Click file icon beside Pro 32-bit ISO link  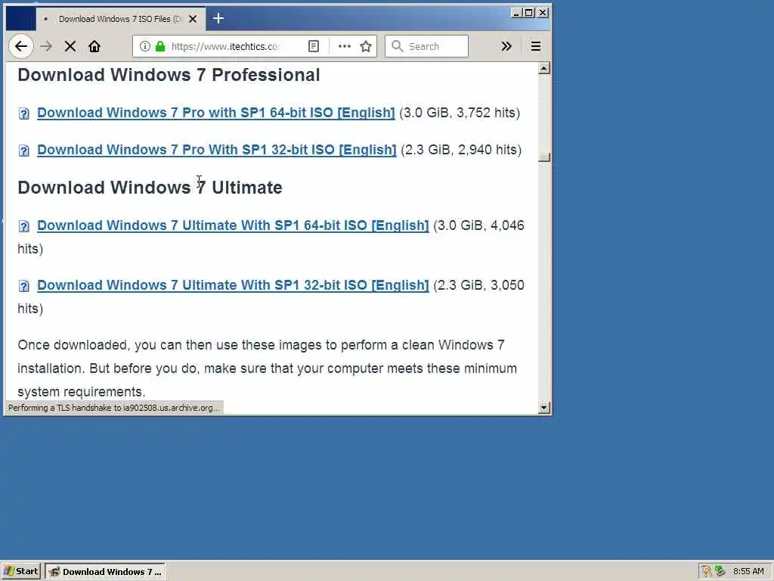pyautogui.click(x=23, y=151)
